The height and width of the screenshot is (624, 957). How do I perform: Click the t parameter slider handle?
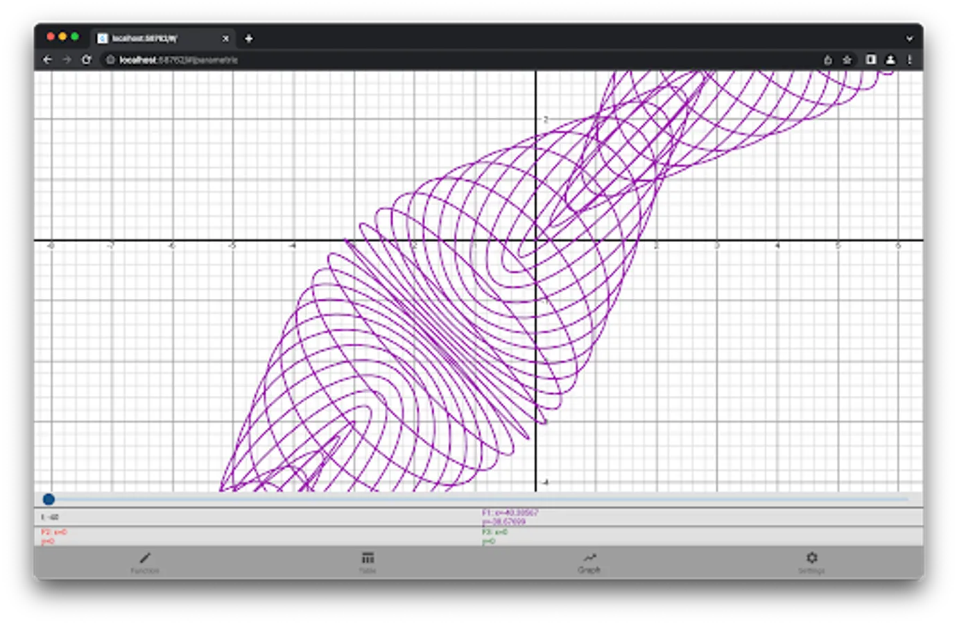(x=48, y=499)
